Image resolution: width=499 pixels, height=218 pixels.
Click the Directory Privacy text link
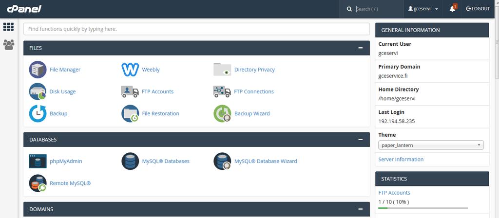(x=254, y=70)
